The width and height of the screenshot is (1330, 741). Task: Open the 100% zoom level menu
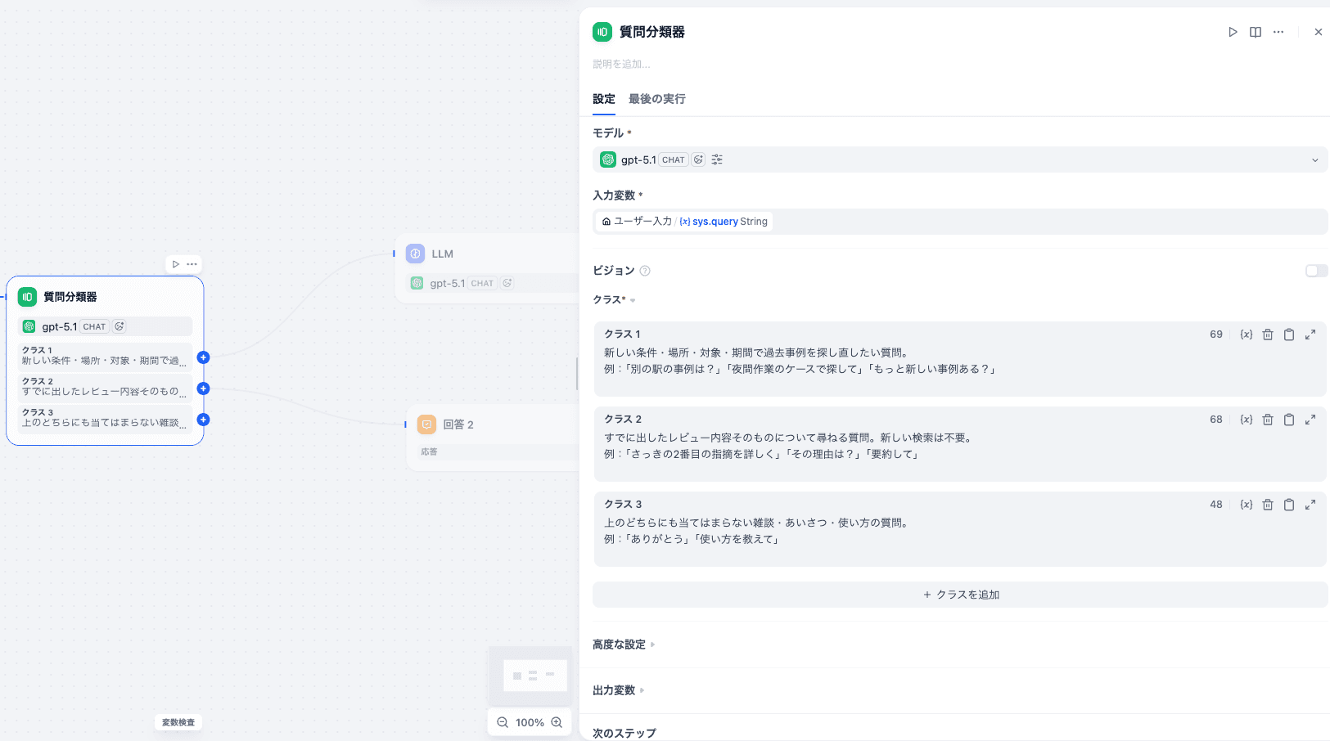(x=530, y=722)
